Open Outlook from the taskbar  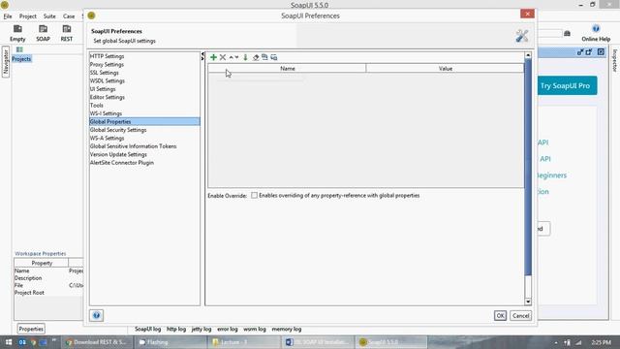[x=22, y=342]
